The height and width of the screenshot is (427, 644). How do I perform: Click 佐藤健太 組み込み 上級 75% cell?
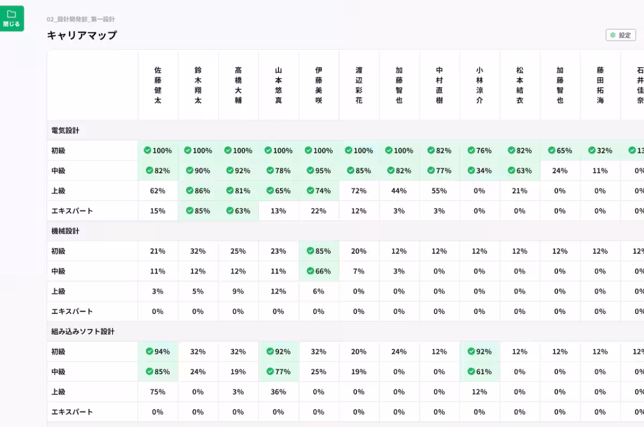point(158,392)
